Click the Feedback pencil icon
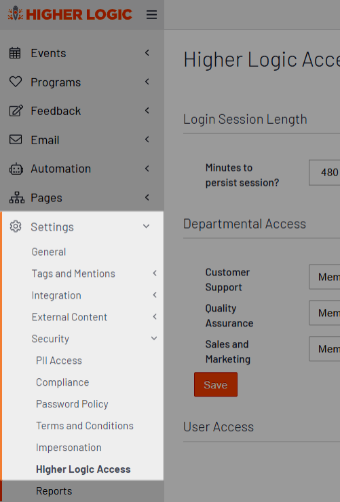Viewport: 340px width, 502px height. (x=16, y=111)
